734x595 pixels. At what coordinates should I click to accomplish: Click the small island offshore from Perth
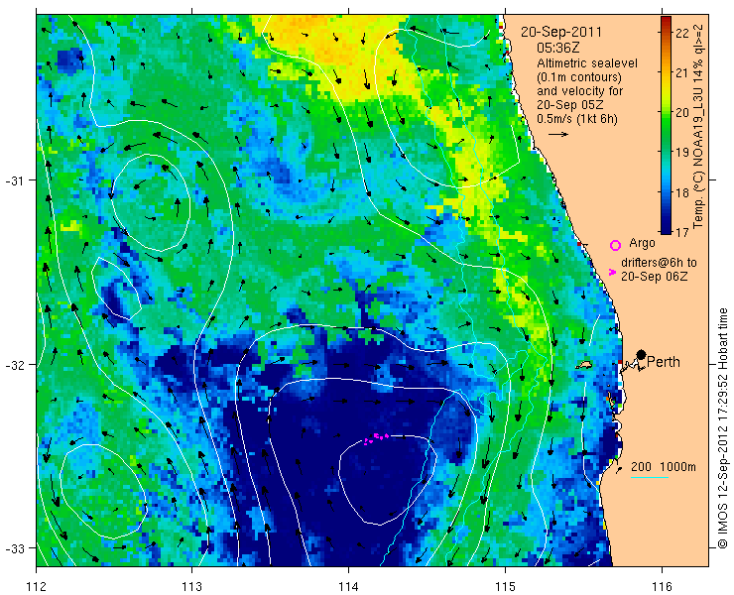pos(584,365)
